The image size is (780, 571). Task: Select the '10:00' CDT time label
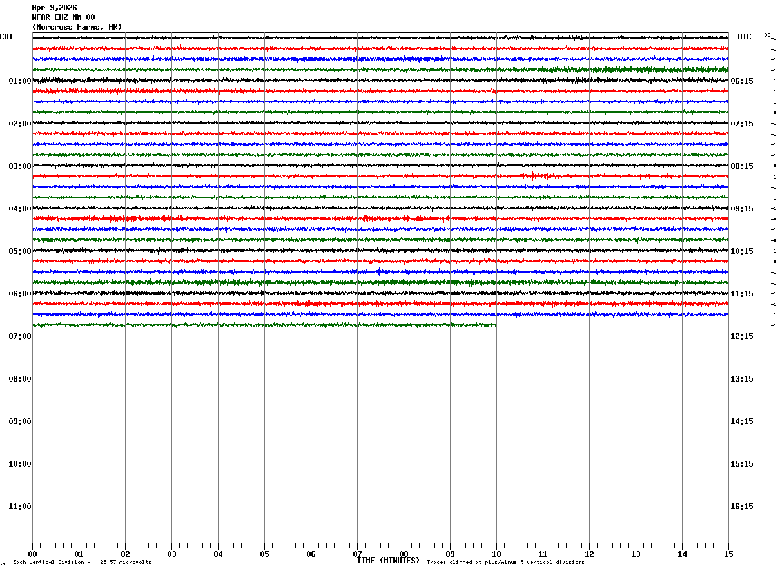(20, 464)
